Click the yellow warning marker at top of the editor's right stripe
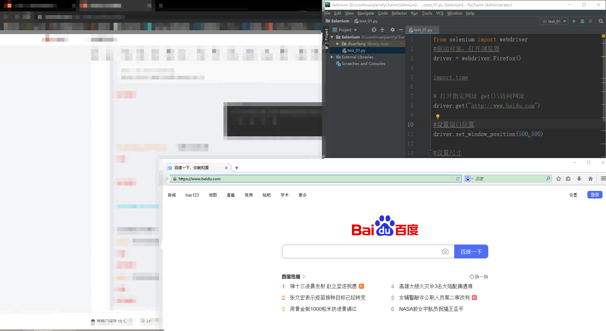The height and width of the screenshot is (331, 606). (603, 36)
